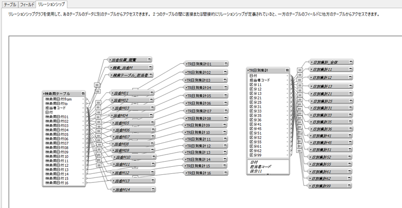Expand the TR日別集計10 table occurrence

coord(225,132)
